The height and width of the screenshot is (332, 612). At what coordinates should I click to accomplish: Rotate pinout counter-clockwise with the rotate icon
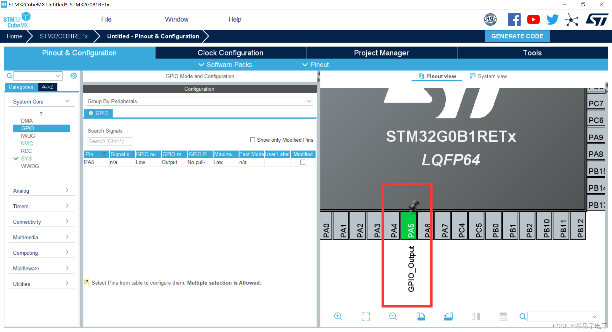click(x=448, y=316)
